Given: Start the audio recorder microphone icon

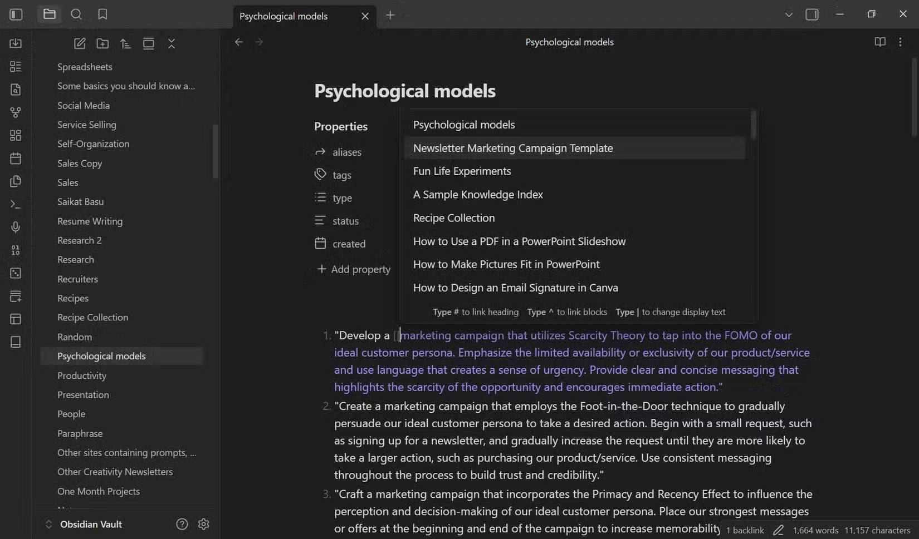Looking at the screenshot, I should point(16,227).
